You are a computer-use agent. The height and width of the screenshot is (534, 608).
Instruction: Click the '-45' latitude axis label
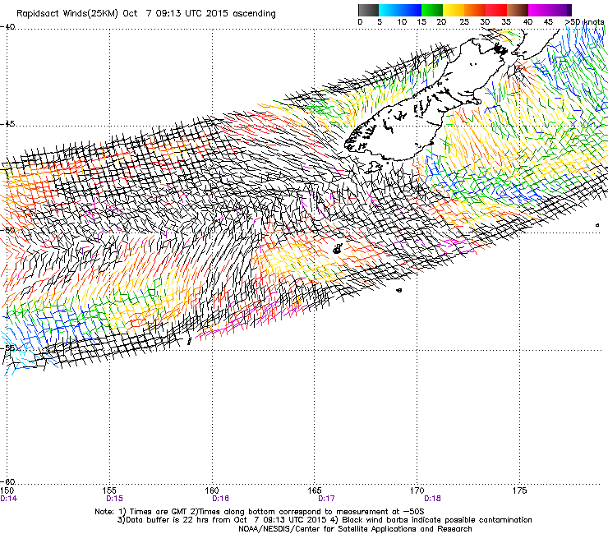[7, 124]
